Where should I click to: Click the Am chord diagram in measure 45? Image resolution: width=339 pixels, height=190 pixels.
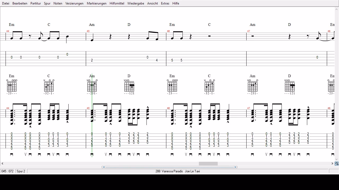click(x=92, y=86)
